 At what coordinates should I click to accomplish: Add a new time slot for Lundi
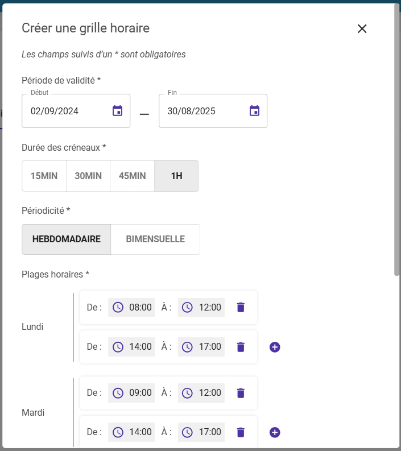275,347
